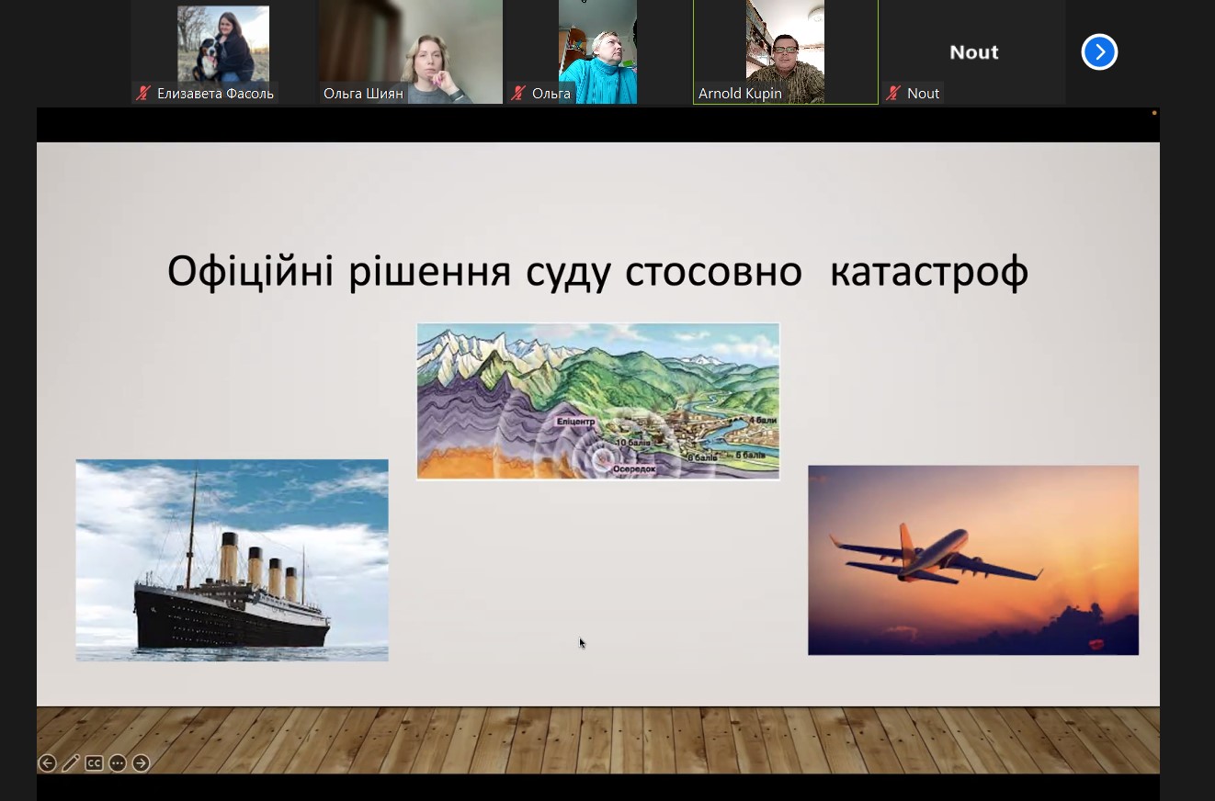Open more slideshow options ellipsis

click(118, 762)
